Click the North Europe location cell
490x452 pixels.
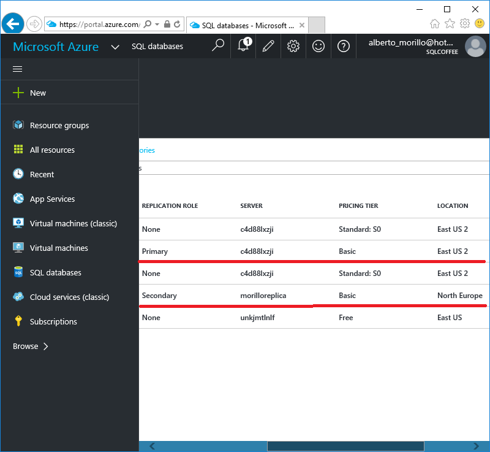pos(460,296)
